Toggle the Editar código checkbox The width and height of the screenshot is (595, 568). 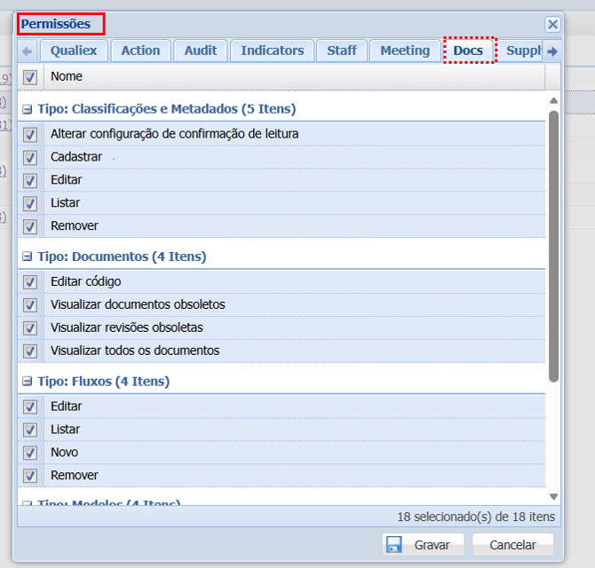30,282
